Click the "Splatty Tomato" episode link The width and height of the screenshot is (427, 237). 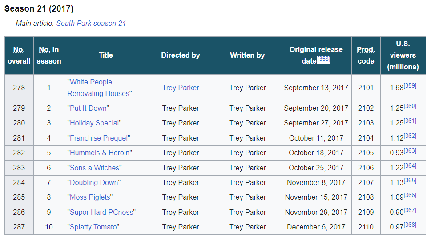point(93,227)
